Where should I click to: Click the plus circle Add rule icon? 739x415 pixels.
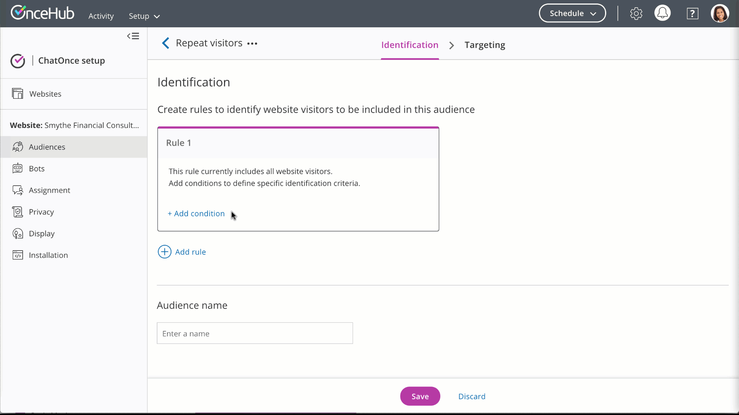(164, 252)
